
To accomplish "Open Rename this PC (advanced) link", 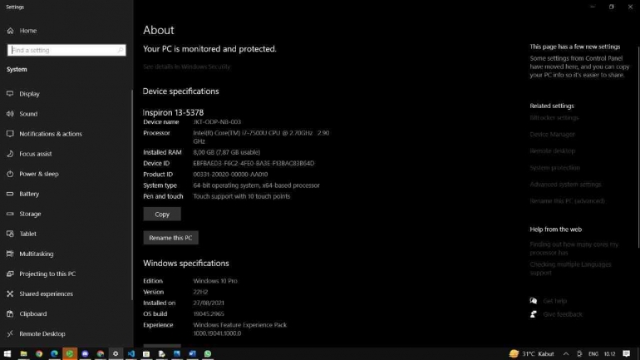I will (x=568, y=201).
